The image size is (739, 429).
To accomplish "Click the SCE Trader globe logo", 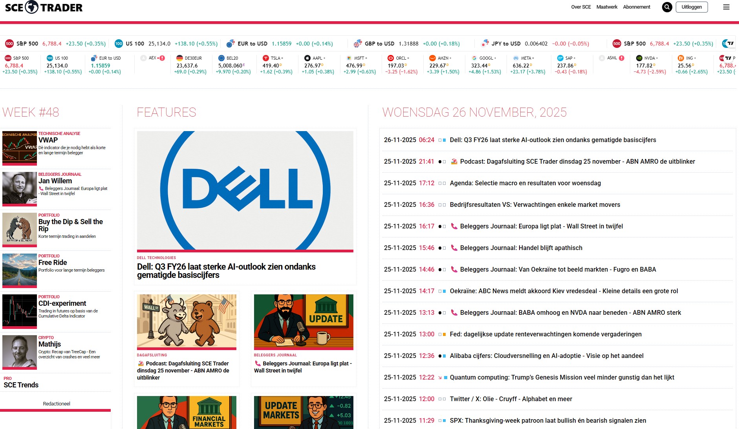I will pos(32,7).
